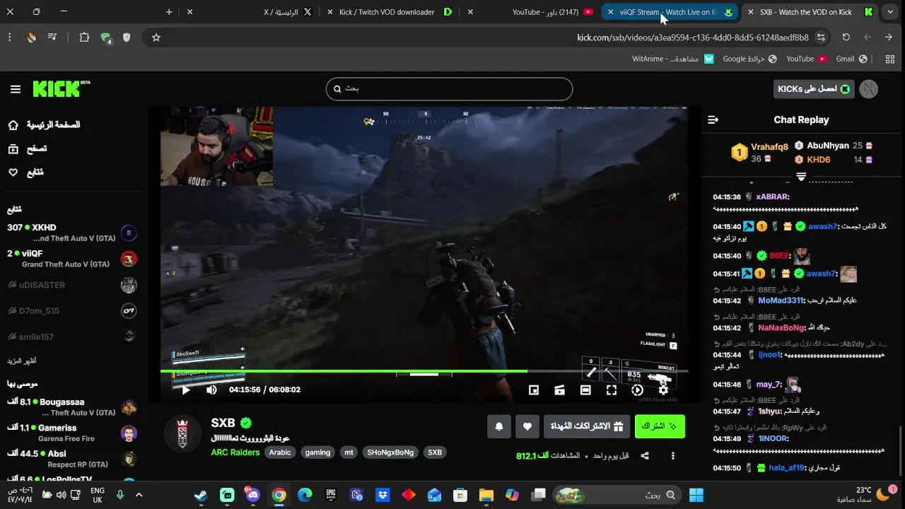
Task: Open the browser extensions puzzle icon
Action: (x=84, y=37)
